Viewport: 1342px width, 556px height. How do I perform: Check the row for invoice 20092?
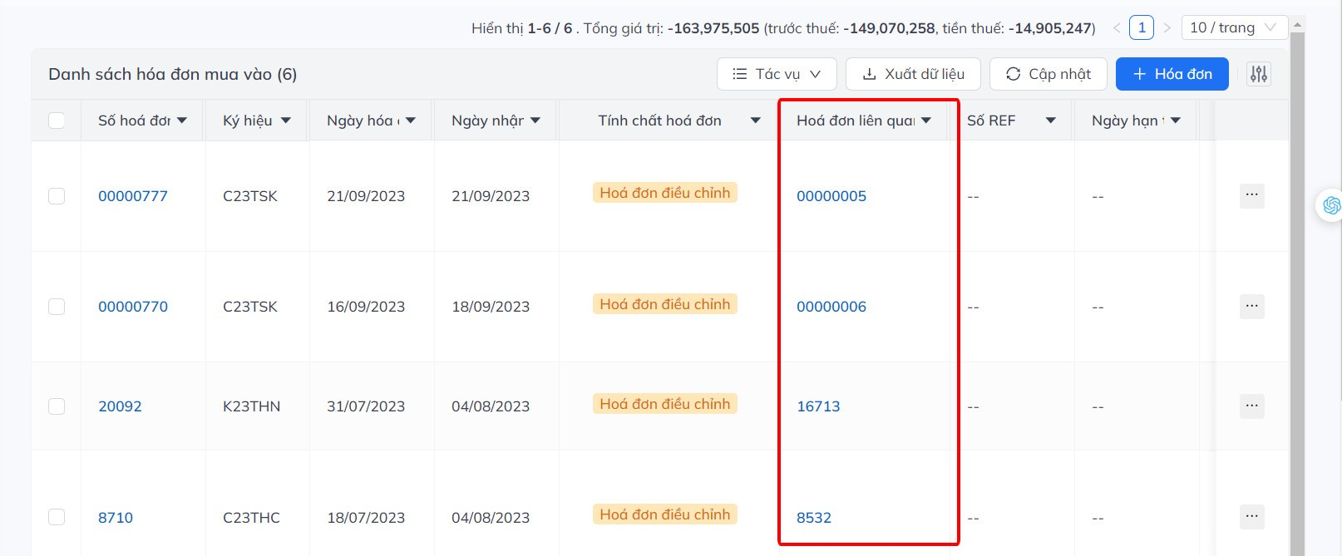[x=57, y=406]
